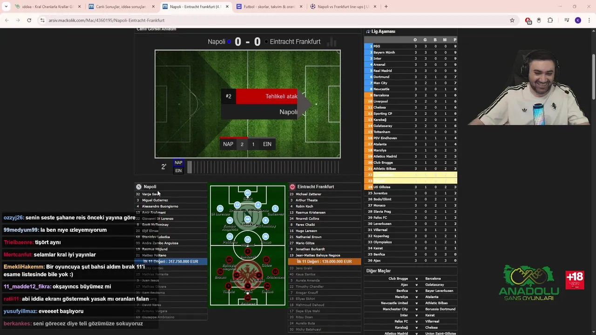
Task: Close the 'Canlı Sonuçlar' tab
Action: pos(153,7)
